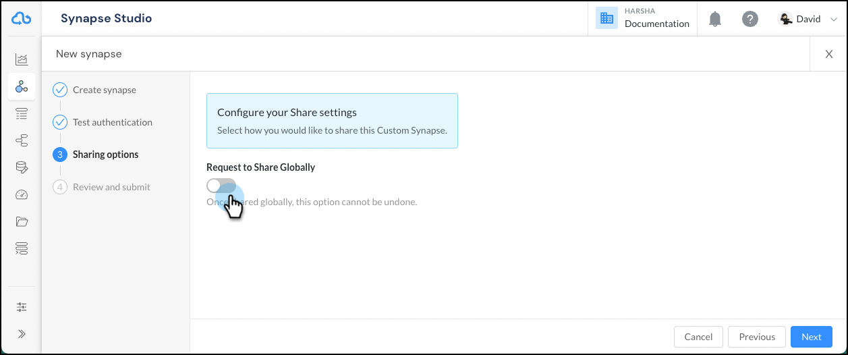Click the Request to Share Globally label

[260, 167]
